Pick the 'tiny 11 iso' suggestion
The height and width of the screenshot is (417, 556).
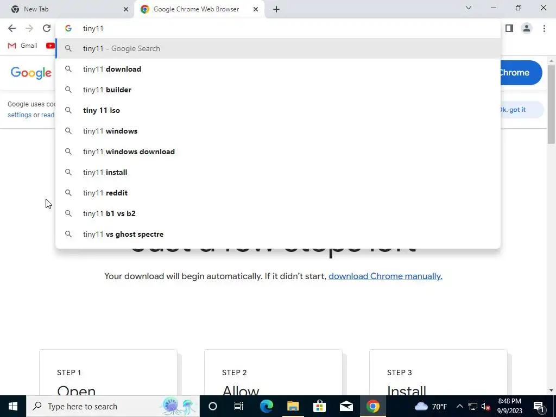[277, 110]
